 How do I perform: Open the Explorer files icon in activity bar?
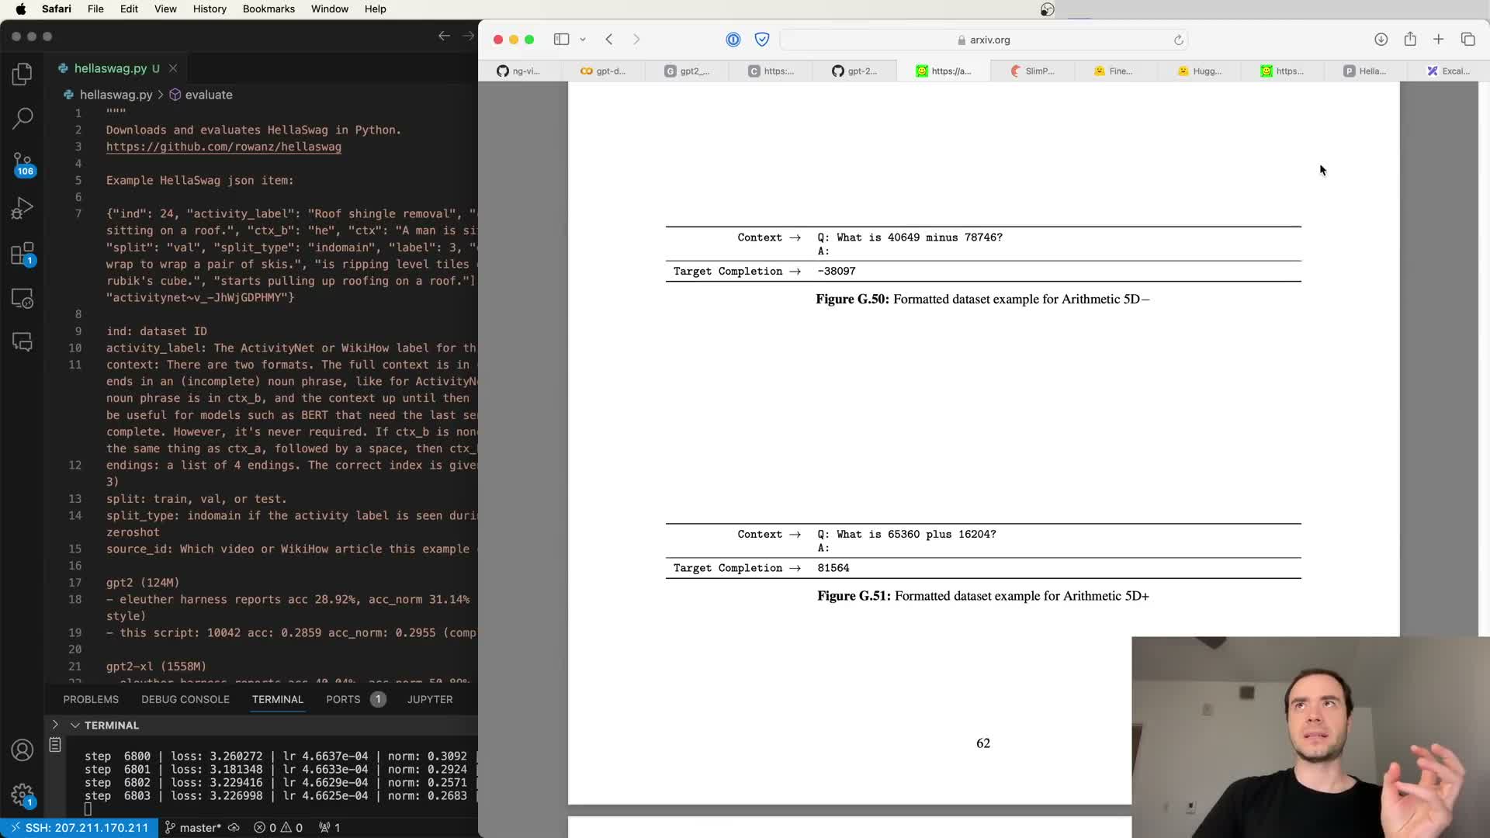[23, 74]
